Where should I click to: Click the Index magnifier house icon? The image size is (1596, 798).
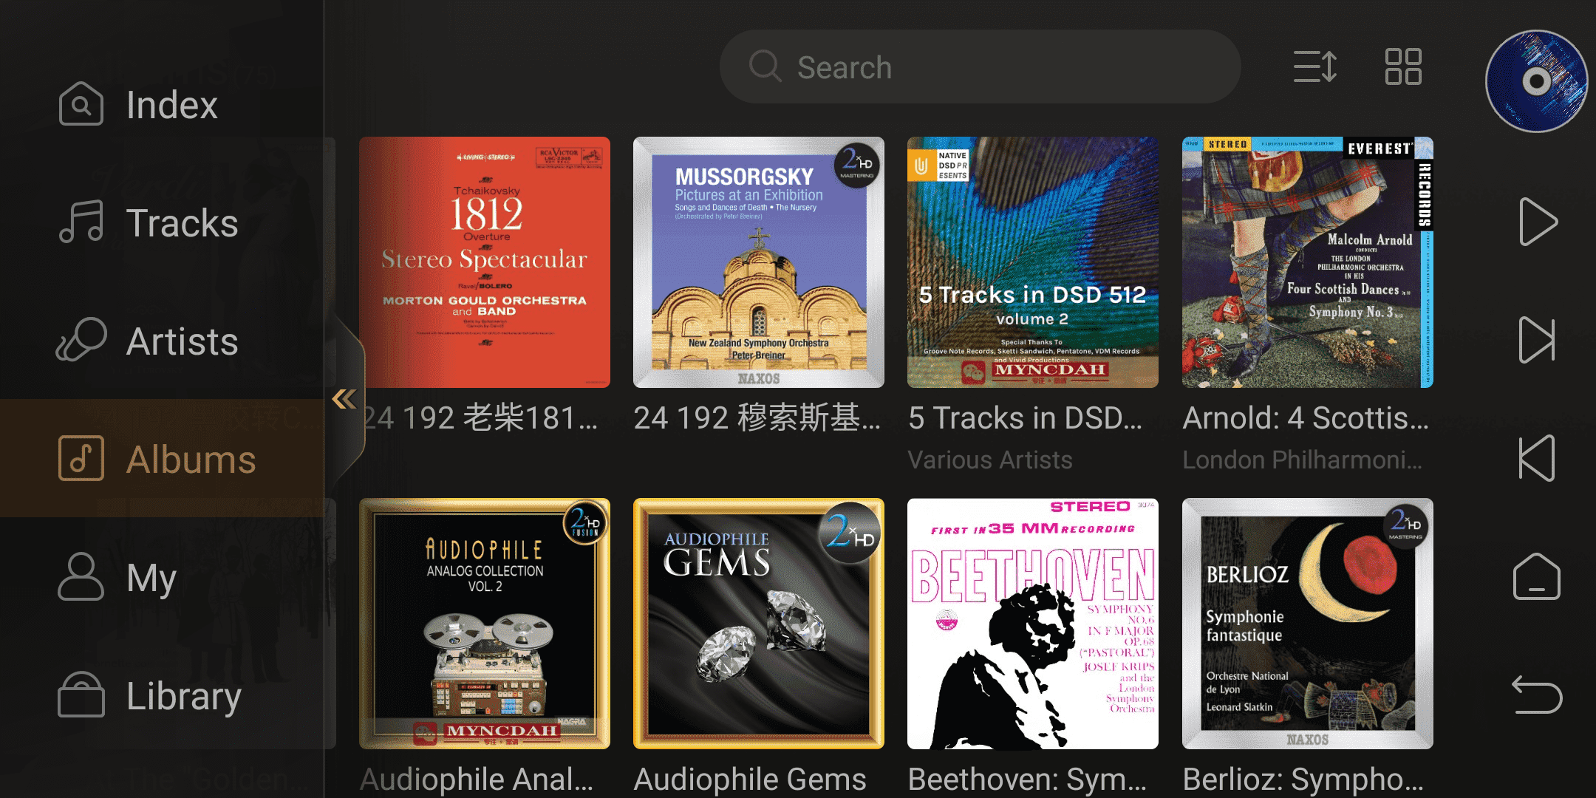81,104
